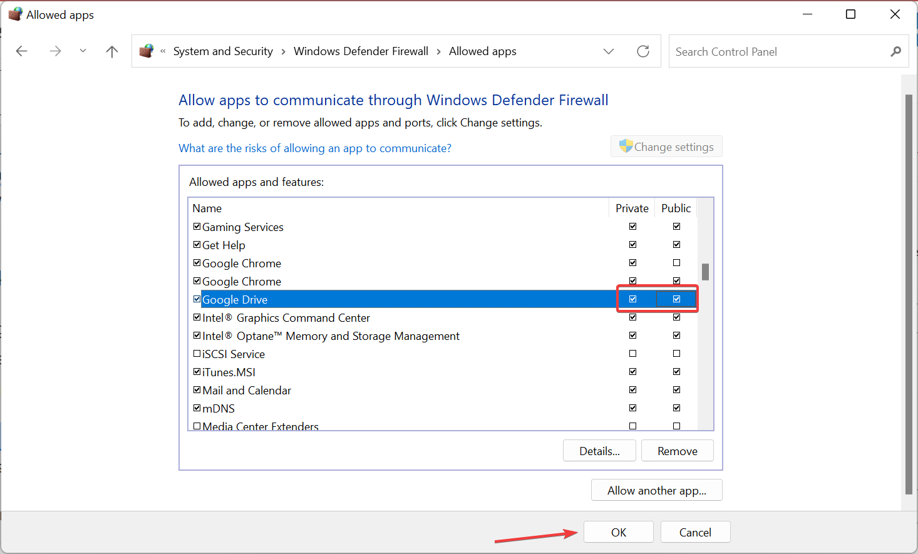Click the magnifier icon in the search box

pos(896,51)
